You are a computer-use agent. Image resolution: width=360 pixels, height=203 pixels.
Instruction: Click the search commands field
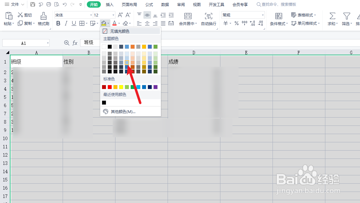point(276,4)
